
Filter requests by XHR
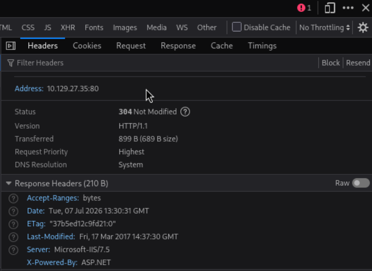(68, 28)
